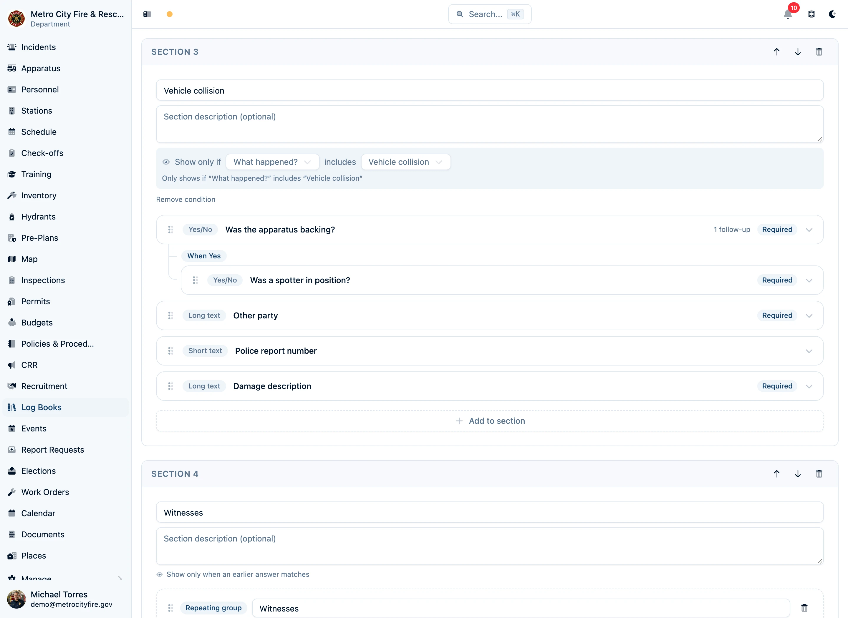Click the Apparatus truck icon in the sidebar

12,68
